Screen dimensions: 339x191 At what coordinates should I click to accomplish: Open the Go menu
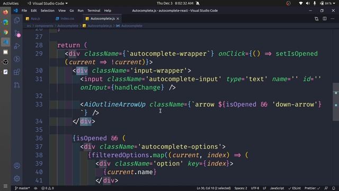(72, 11)
